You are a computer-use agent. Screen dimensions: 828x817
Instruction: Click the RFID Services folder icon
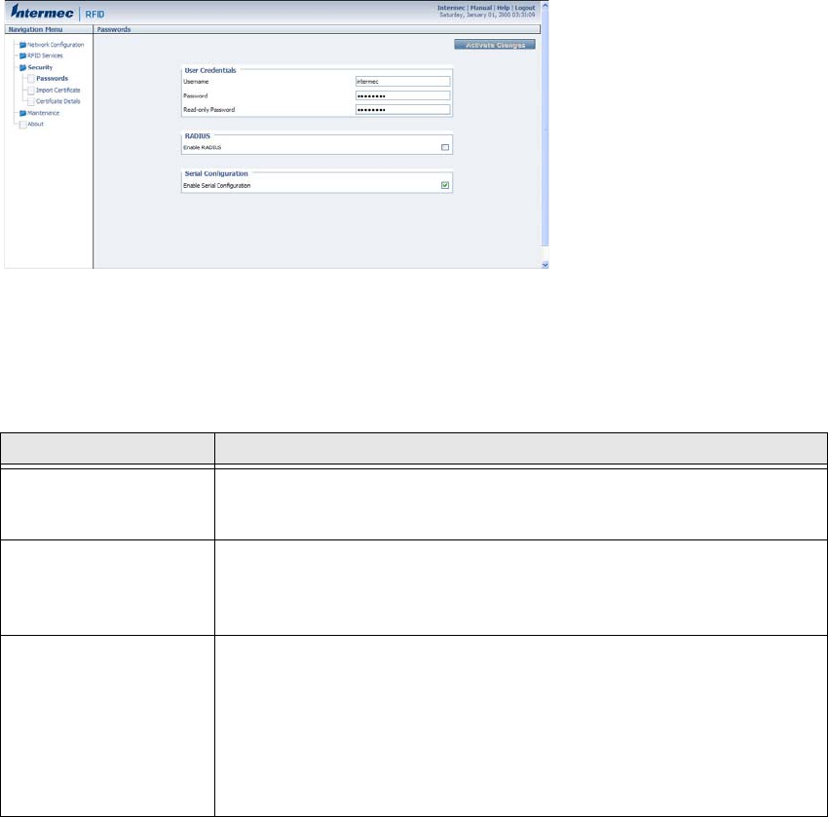[x=22, y=56]
